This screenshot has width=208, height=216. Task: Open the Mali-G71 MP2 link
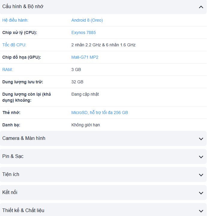coord(85,57)
